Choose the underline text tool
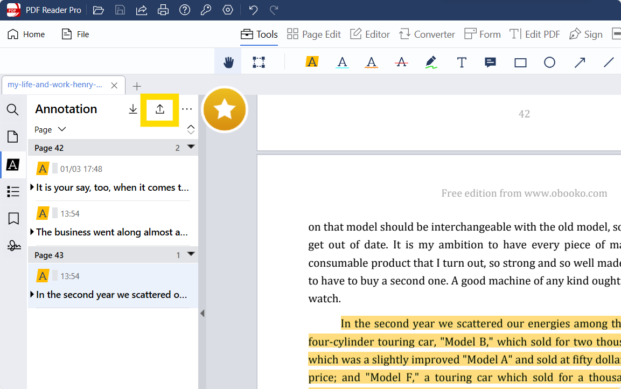This screenshot has height=389, width=621. (342, 62)
